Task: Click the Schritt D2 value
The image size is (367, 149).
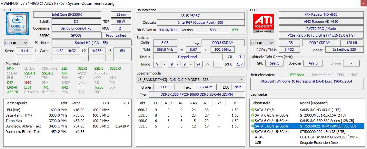Action: (x=76, y=22)
